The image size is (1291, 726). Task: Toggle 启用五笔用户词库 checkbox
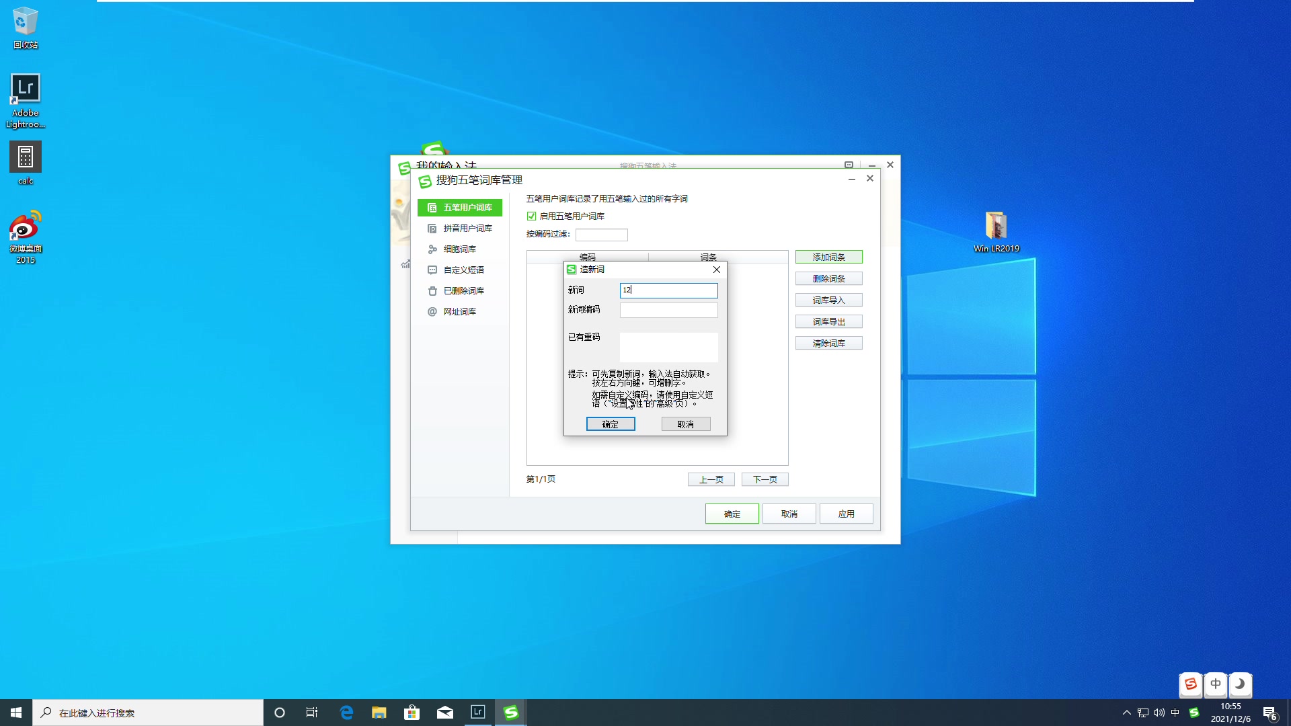click(x=532, y=216)
